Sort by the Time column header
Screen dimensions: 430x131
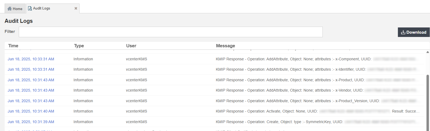click(x=13, y=46)
